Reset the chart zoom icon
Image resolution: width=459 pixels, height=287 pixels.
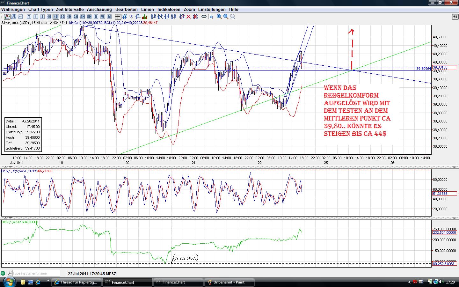233,17
